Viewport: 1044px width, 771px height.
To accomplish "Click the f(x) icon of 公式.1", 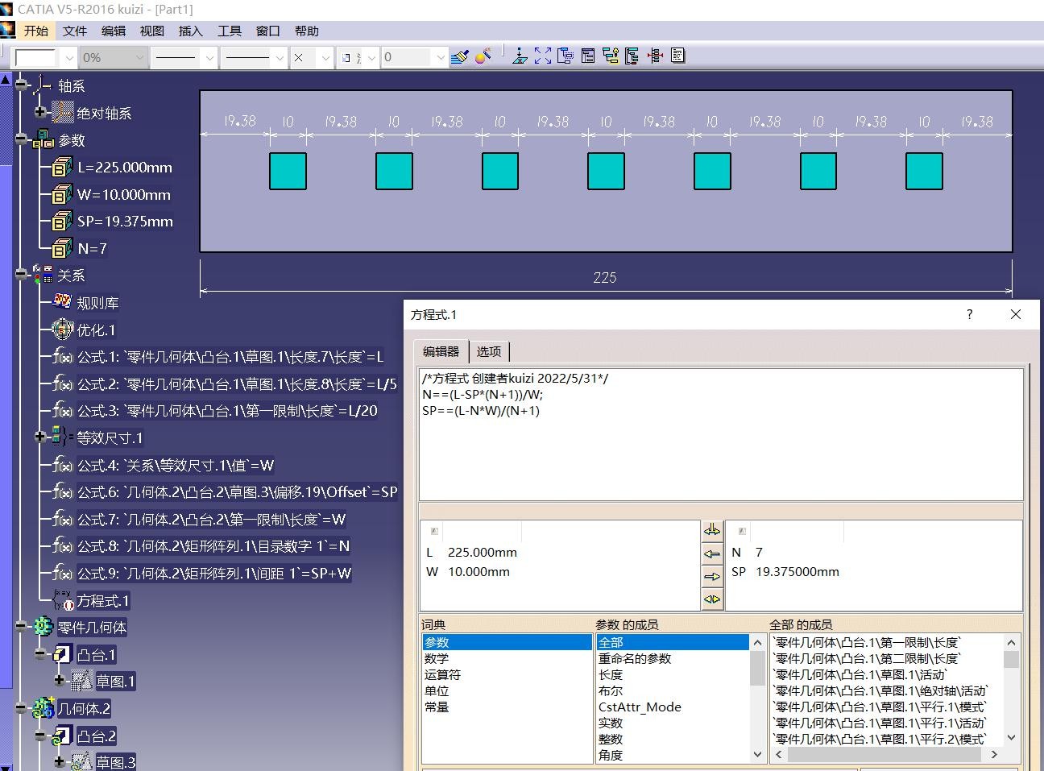I will [63, 357].
